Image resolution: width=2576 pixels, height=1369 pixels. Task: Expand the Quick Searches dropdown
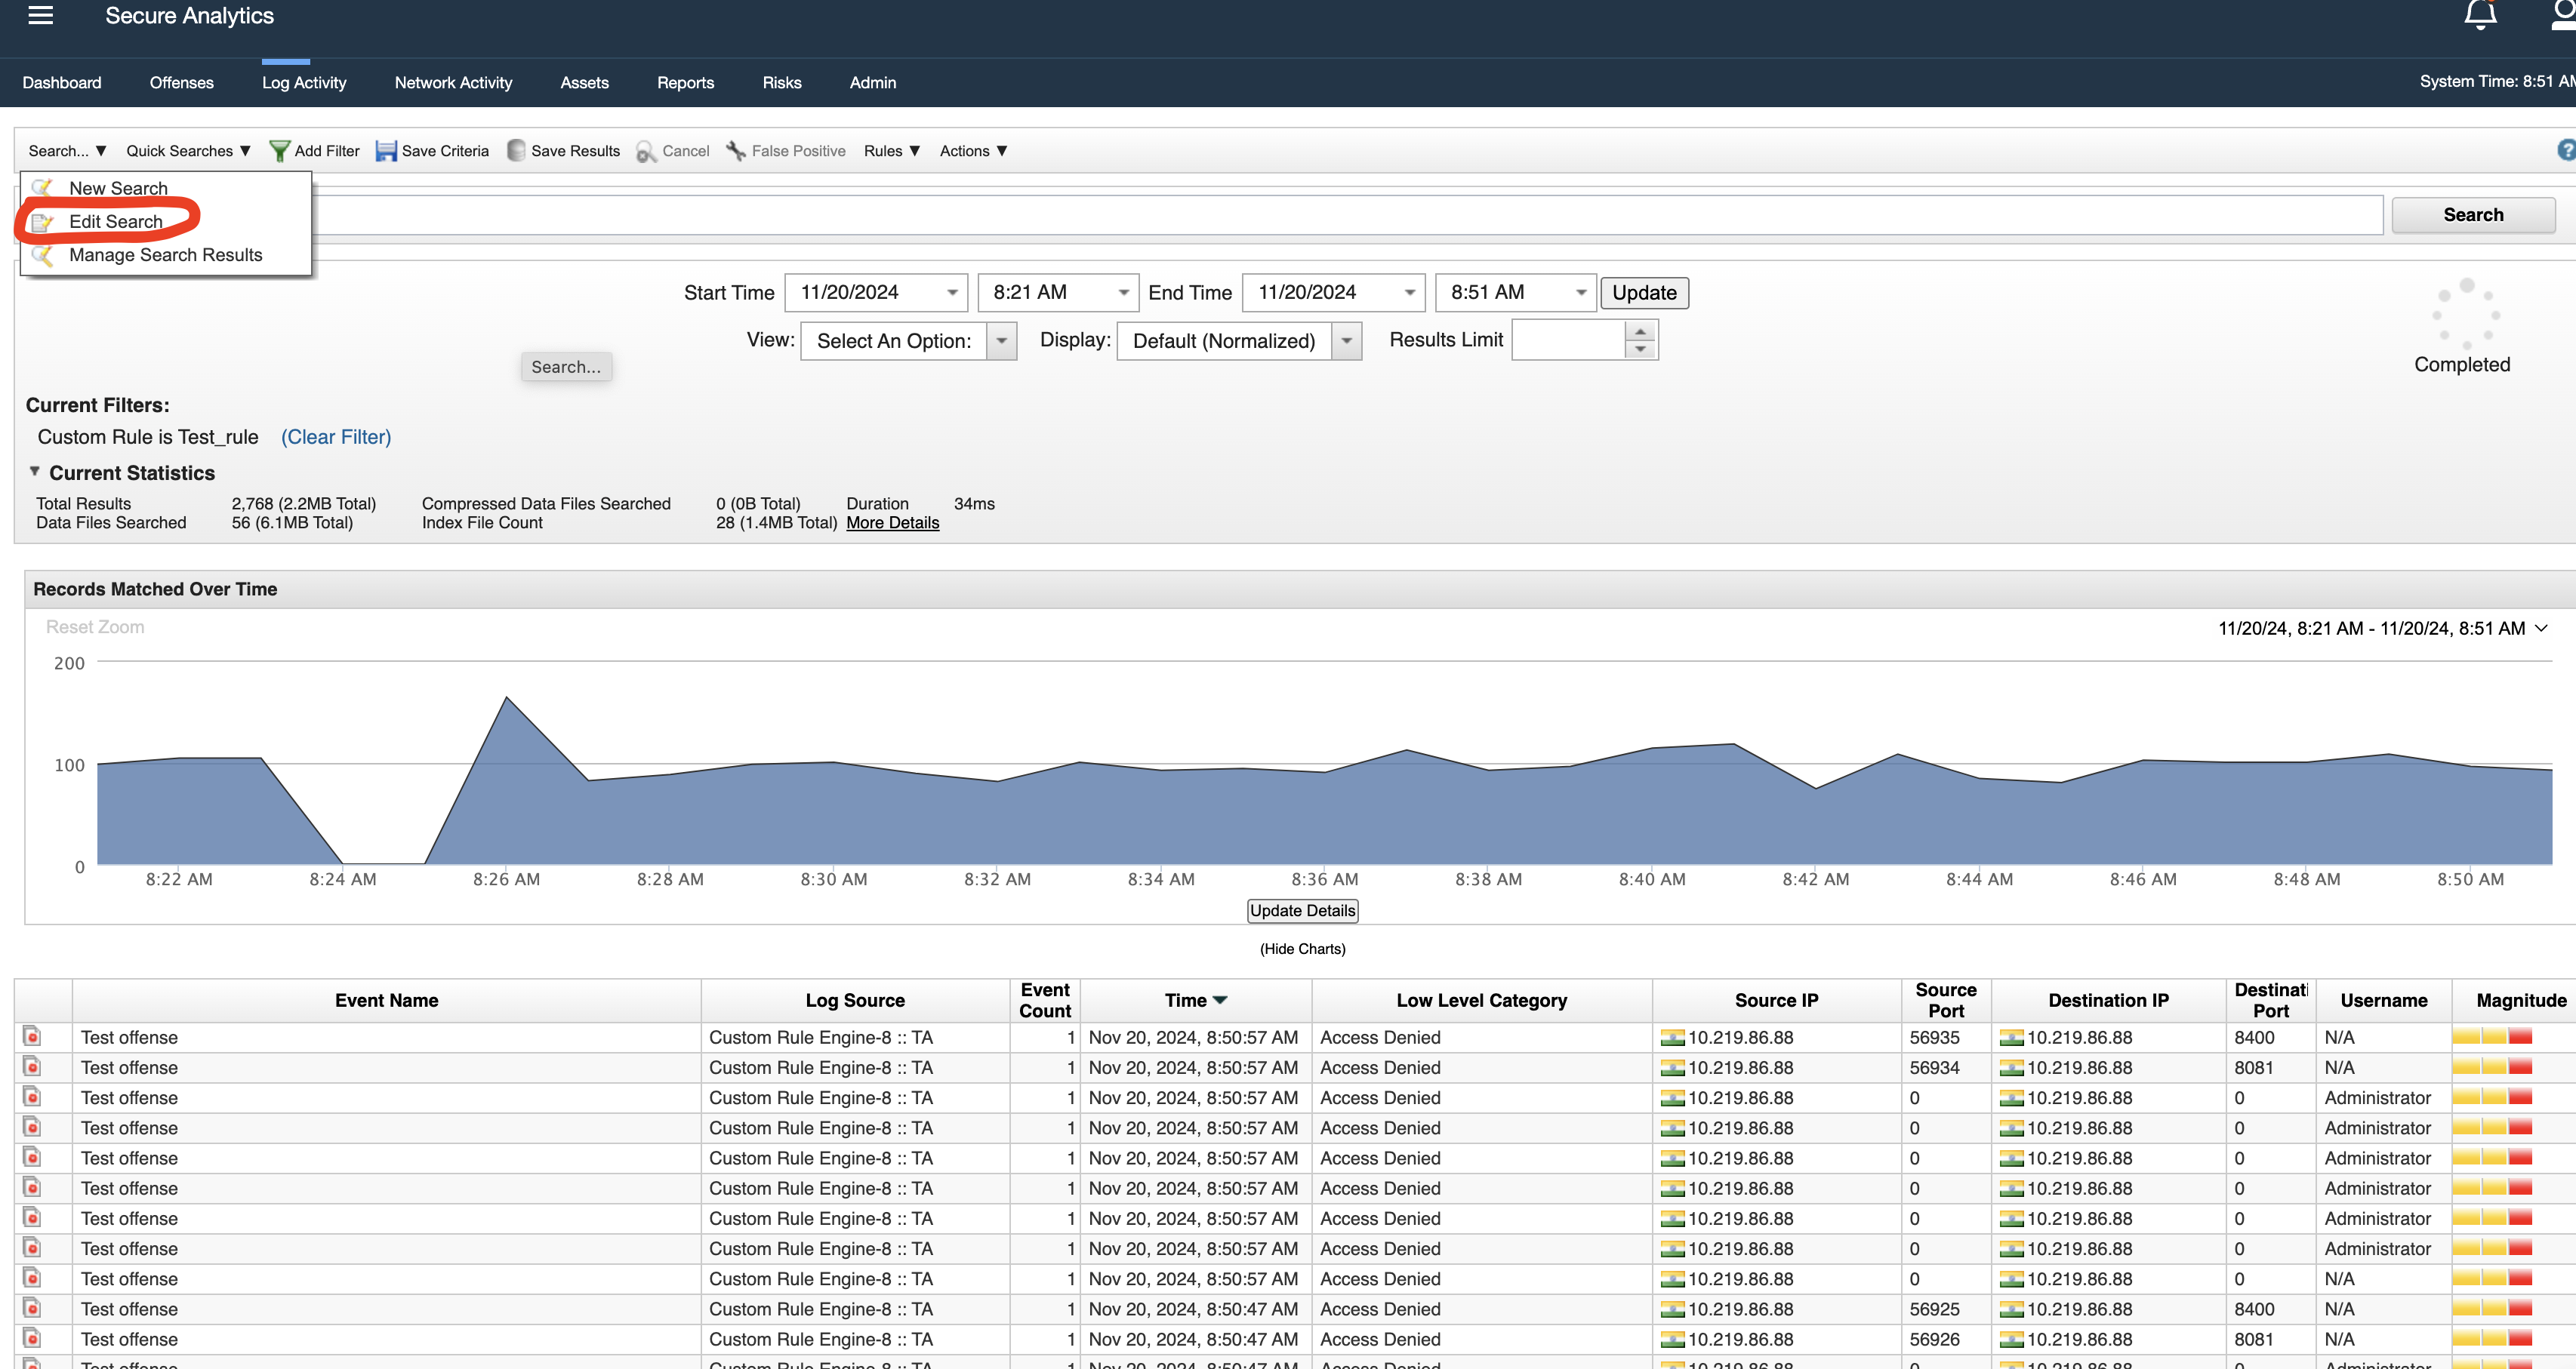point(188,151)
